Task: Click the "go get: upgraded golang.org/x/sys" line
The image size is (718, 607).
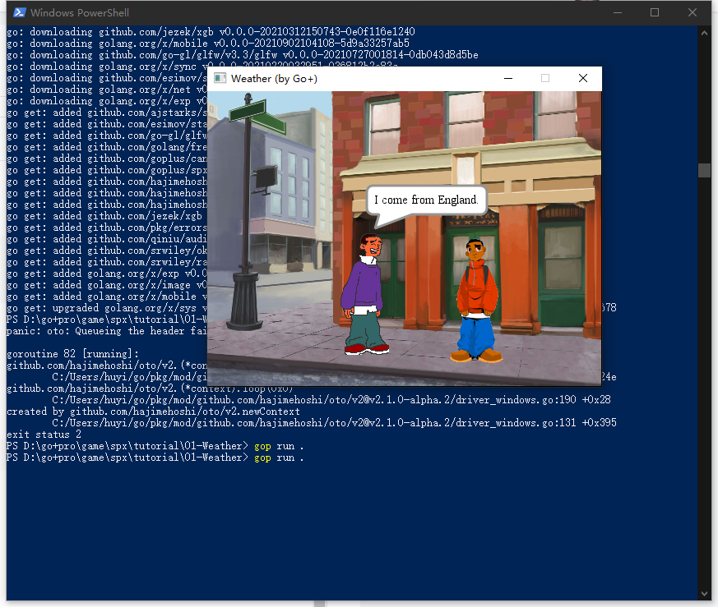Action: [x=107, y=308]
